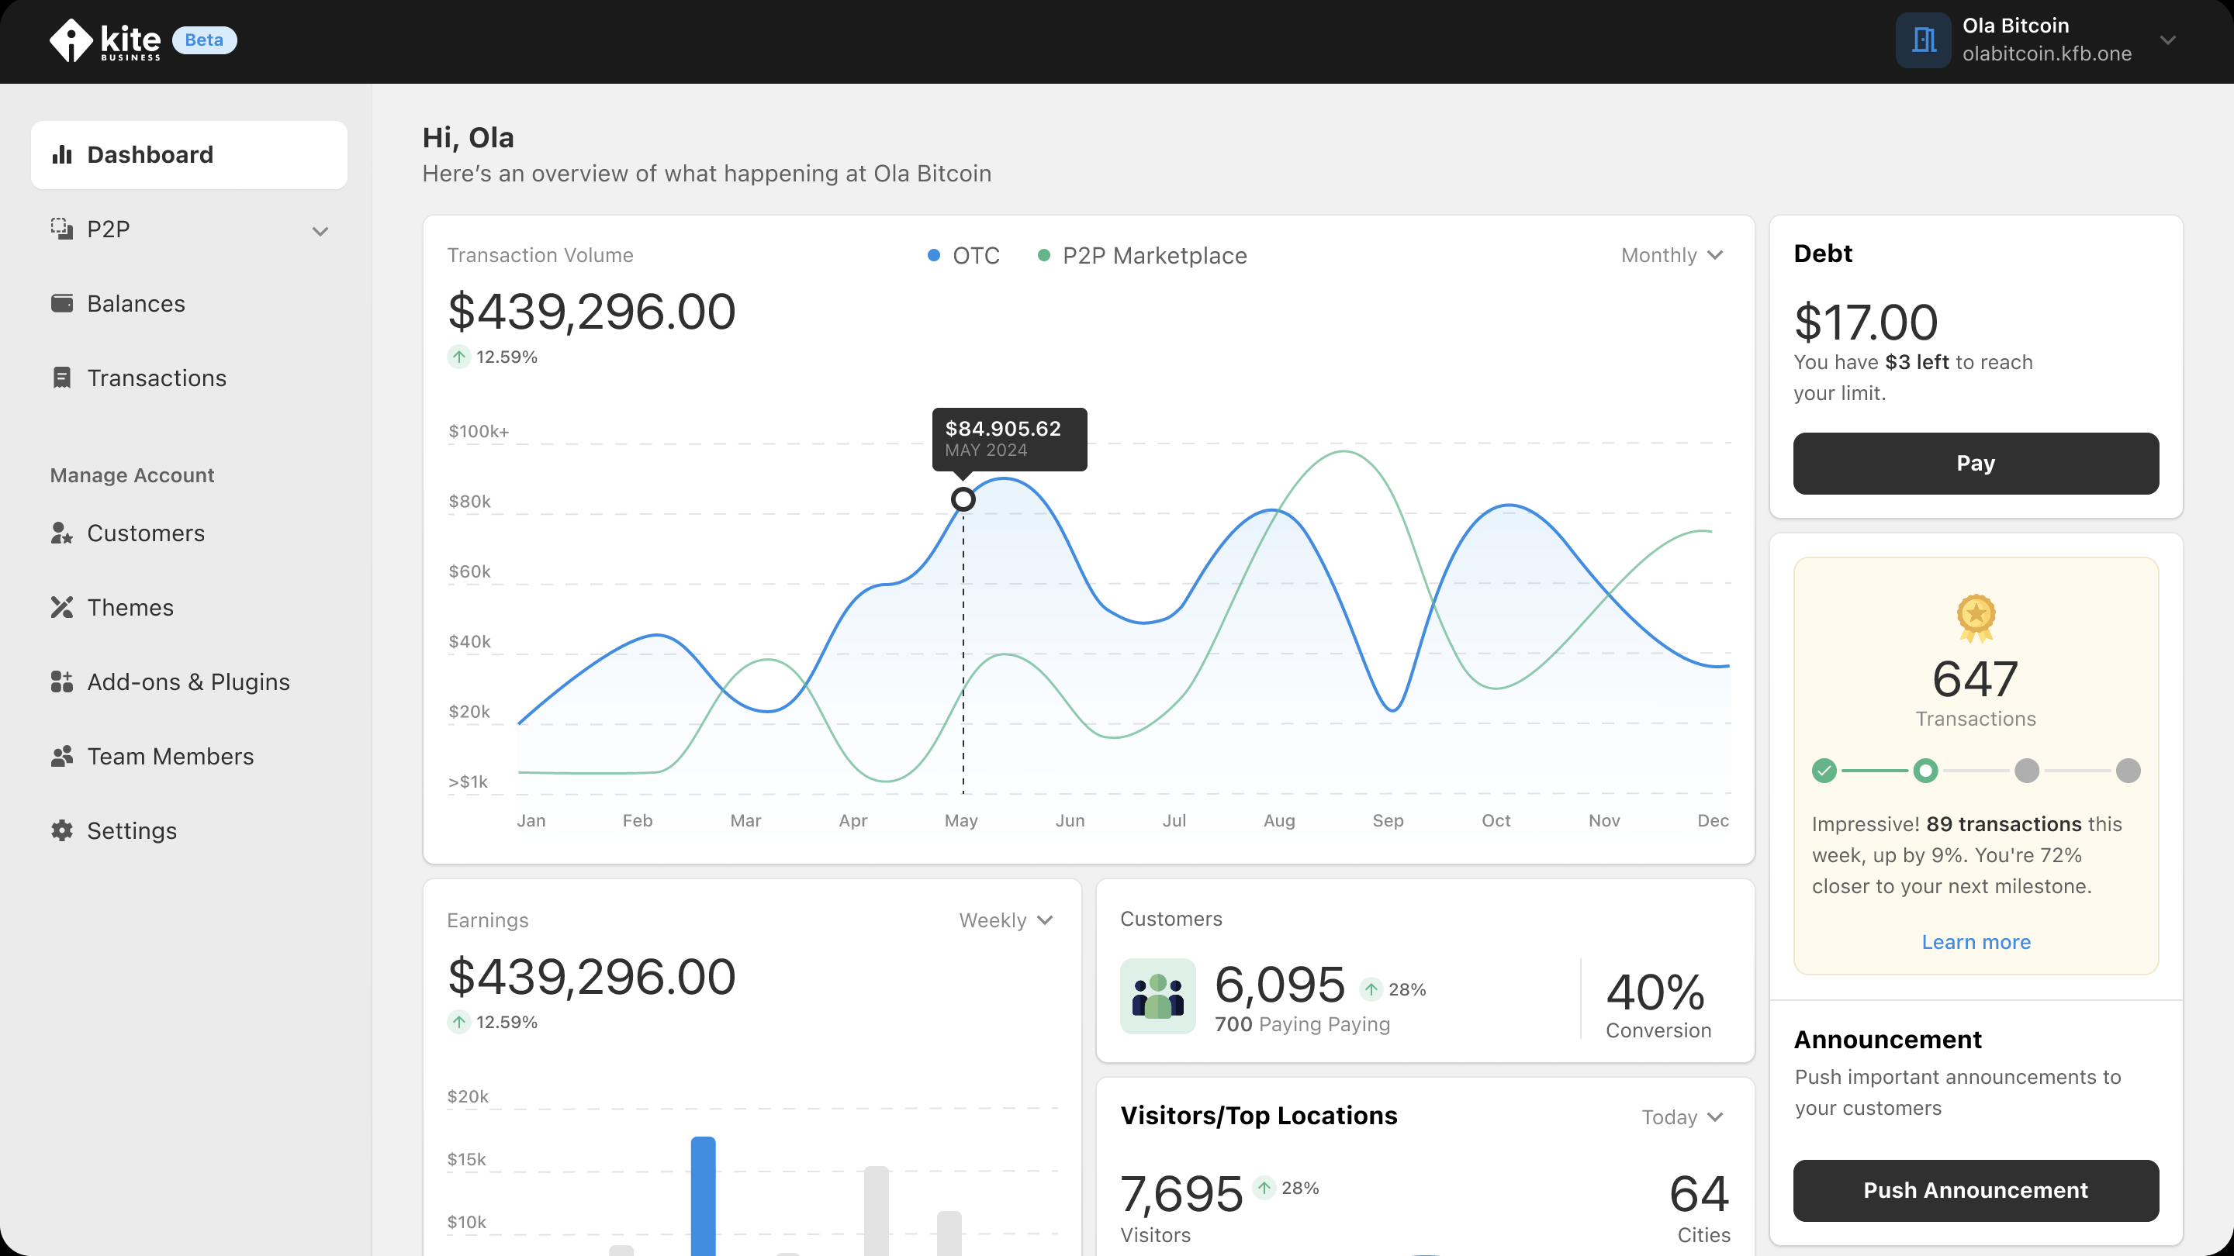Click the Add-ons & Plugins grid icon
The width and height of the screenshot is (2234, 1256).
click(x=61, y=682)
